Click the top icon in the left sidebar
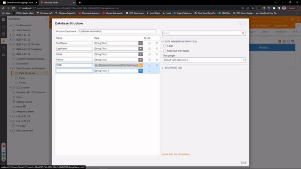This screenshot has height=169, width=301. (x=3, y=20)
